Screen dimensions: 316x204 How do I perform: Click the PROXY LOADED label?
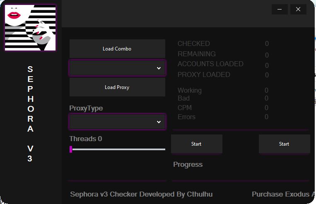204,74
